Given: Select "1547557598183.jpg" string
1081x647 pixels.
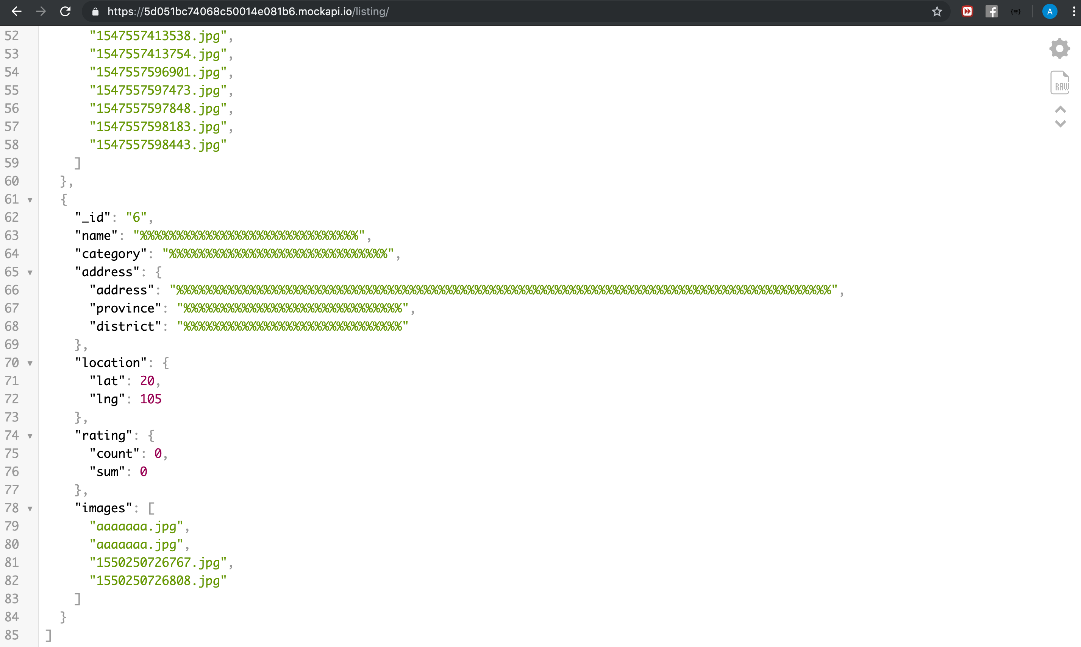Looking at the screenshot, I should [x=158, y=126].
